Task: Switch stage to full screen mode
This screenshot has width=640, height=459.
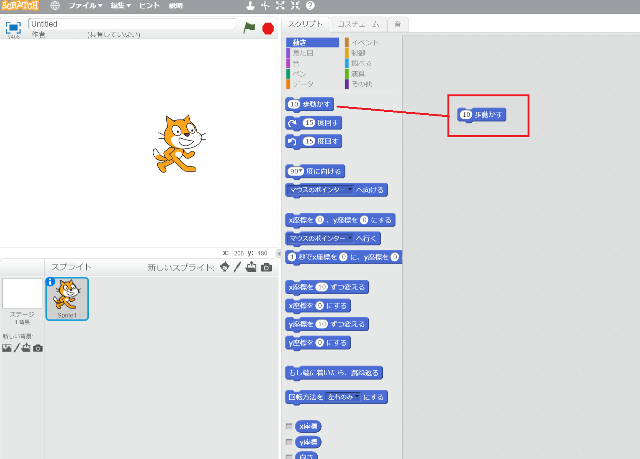Action: 13,27
